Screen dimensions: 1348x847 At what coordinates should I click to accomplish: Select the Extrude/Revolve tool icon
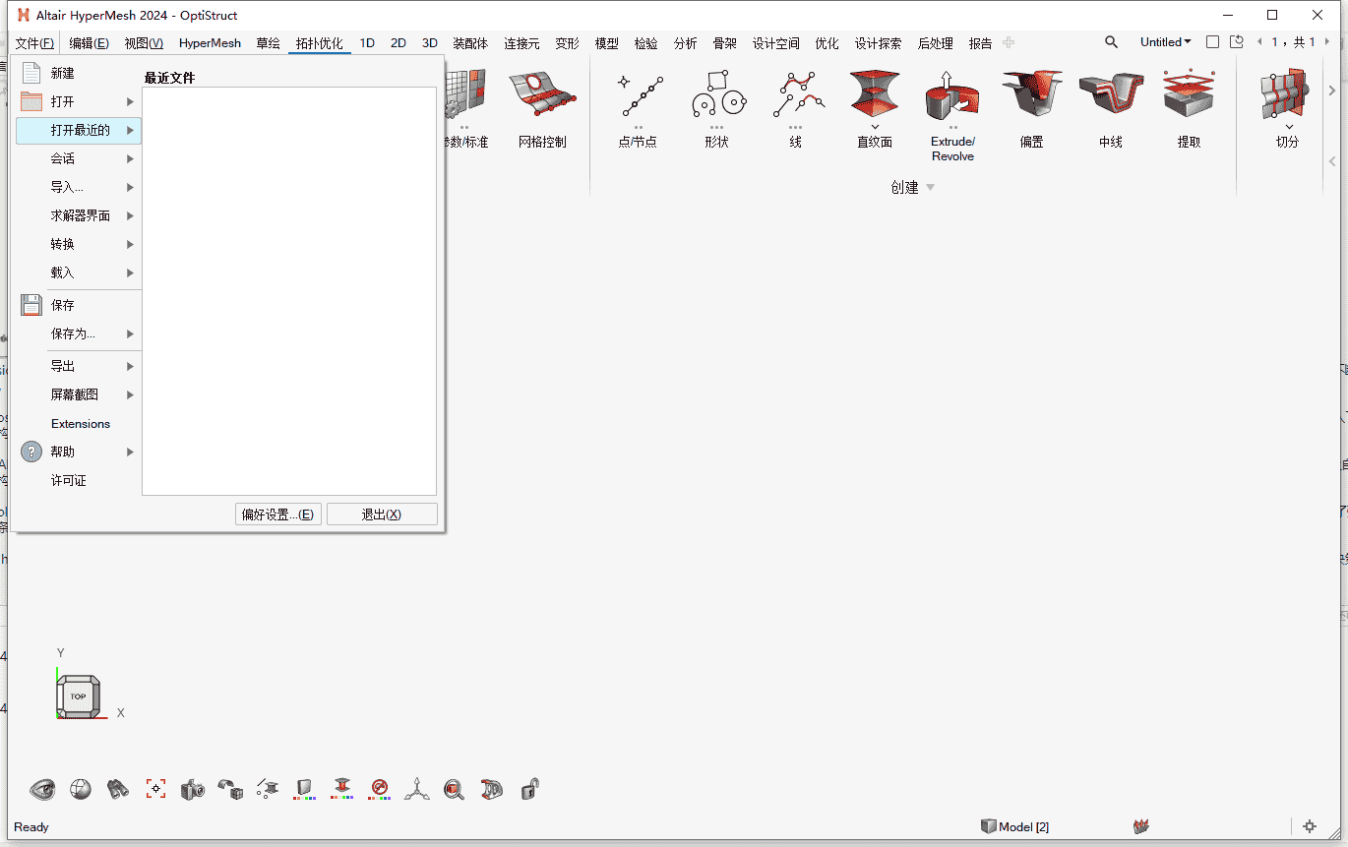(951, 98)
